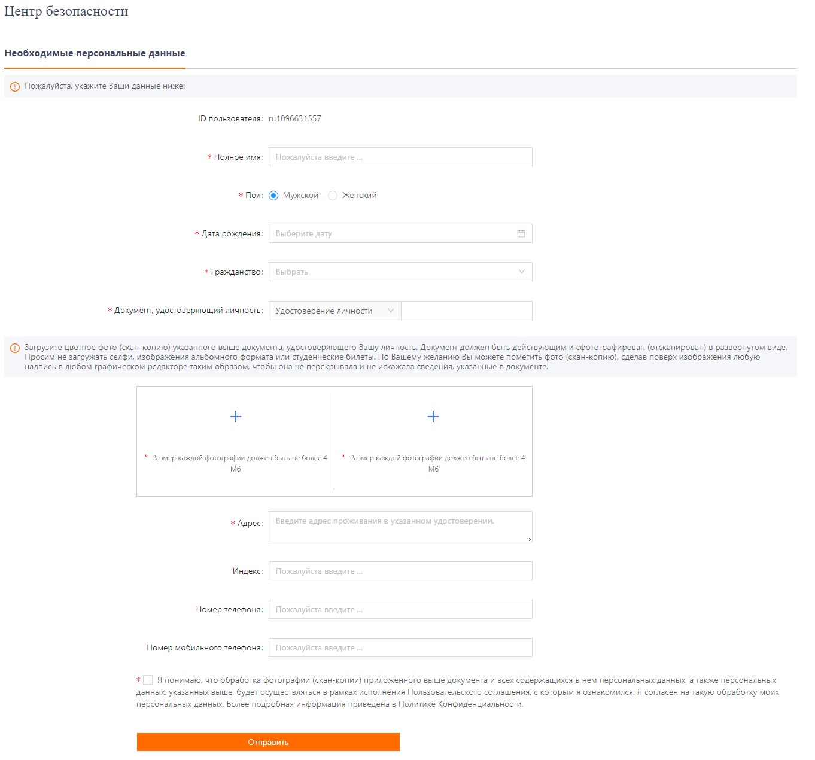
Task: Open the Удостоверение личности document type dropdown
Action: (x=334, y=311)
